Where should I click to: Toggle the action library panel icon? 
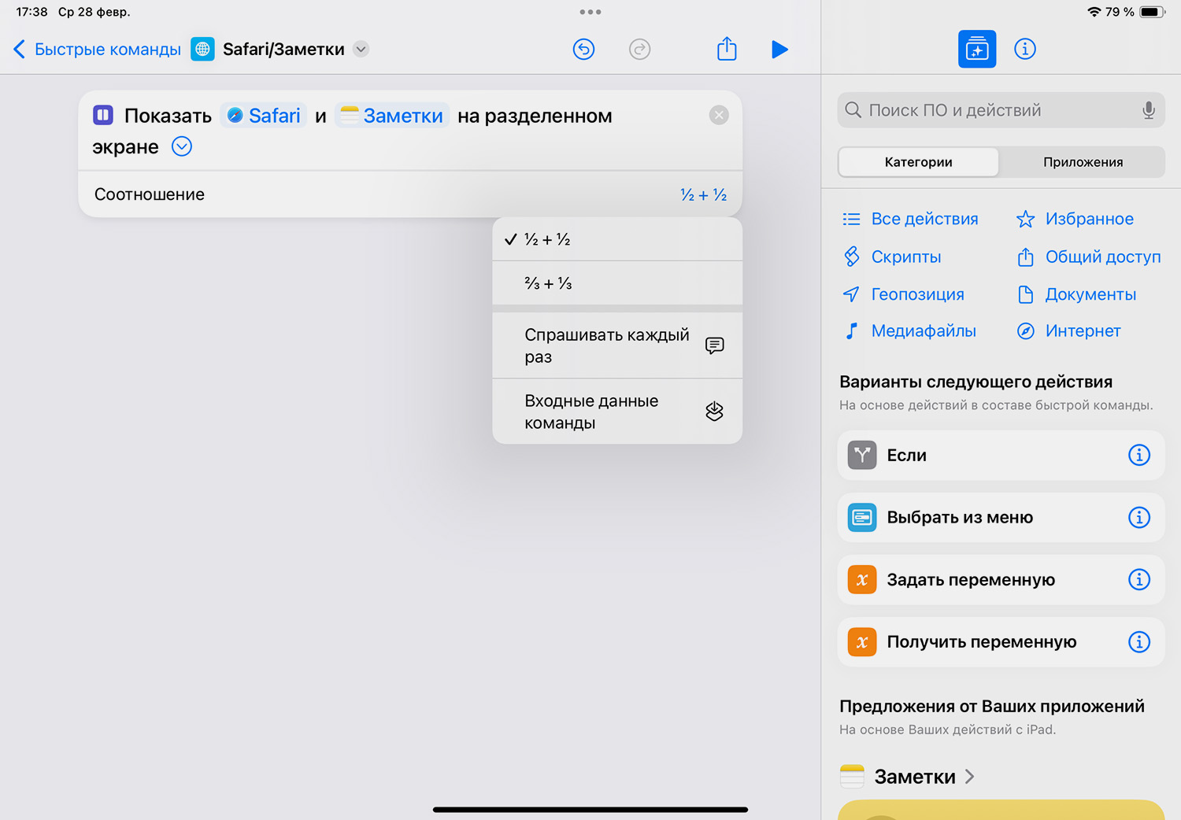coord(977,49)
